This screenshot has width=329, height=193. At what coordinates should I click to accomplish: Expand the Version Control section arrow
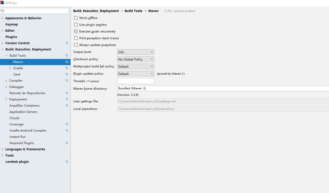[2, 43]
